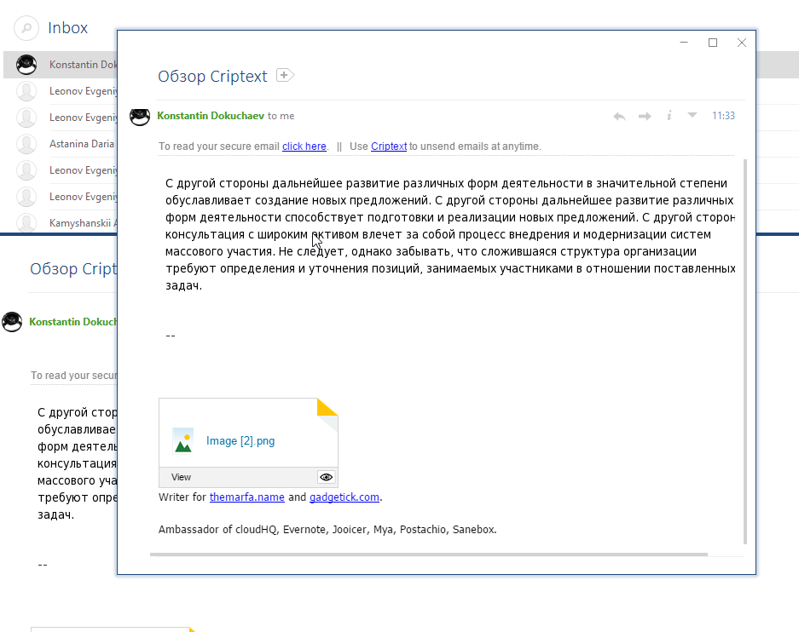799x632 pixels.
Task: Click the image file icon of the attachment
Action: tap(183, 440)
